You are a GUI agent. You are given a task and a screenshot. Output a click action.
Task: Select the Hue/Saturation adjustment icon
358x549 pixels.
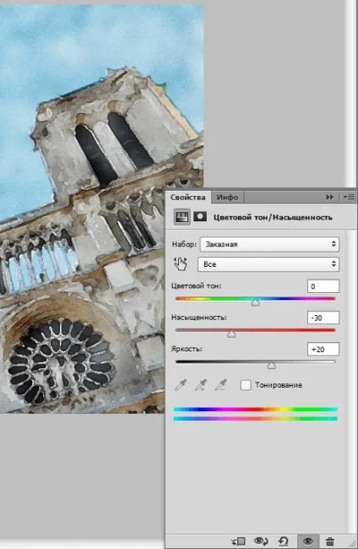[182, 217]
